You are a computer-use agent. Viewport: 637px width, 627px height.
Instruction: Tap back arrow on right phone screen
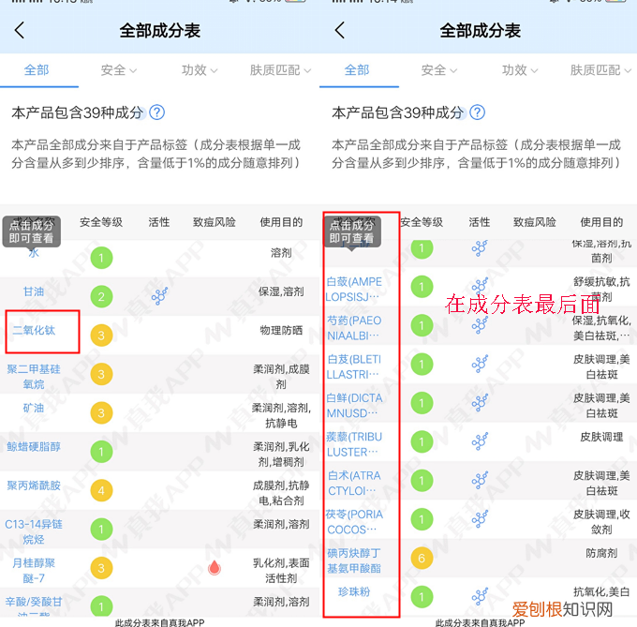click(x=340, y=30)
